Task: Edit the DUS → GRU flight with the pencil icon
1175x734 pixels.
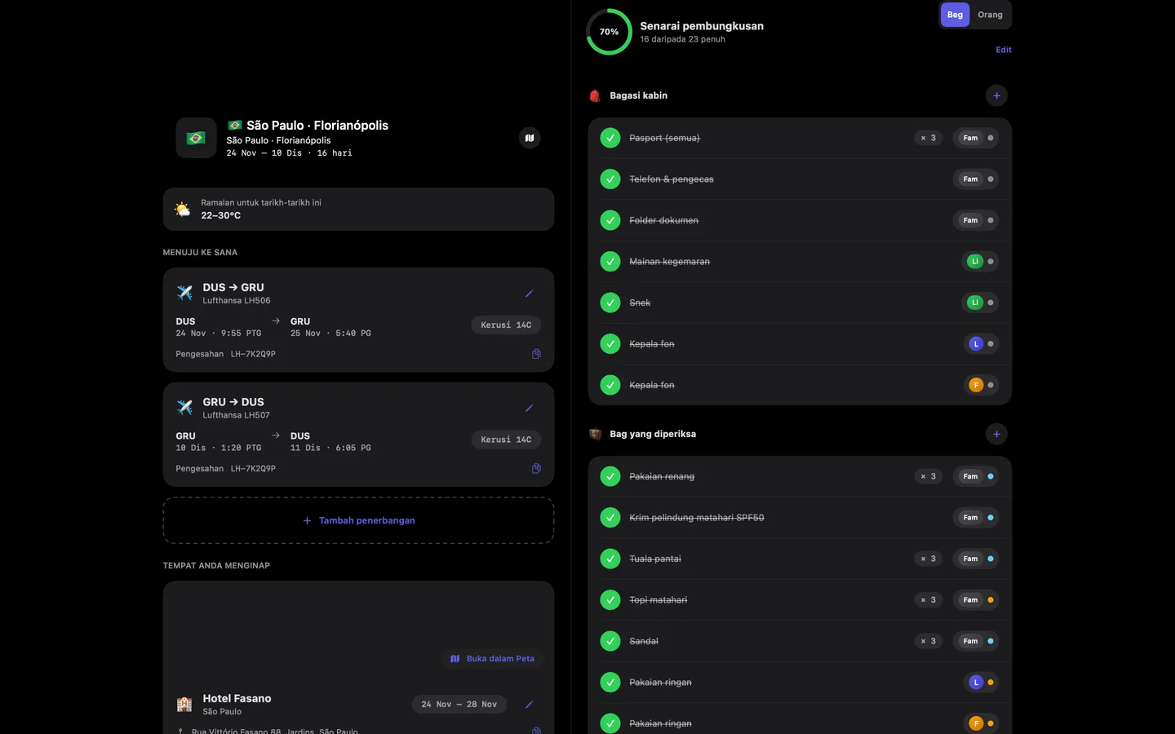Action: point(529,294)
